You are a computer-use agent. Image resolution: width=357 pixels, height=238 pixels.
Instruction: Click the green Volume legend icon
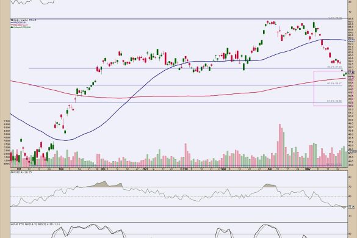[x=12, y=27]
